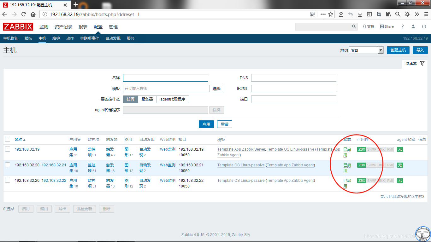Viewport: 431px width, 242px height.
Task: Bookmark this page with the star icon
Action: click(x=331, y=14)
